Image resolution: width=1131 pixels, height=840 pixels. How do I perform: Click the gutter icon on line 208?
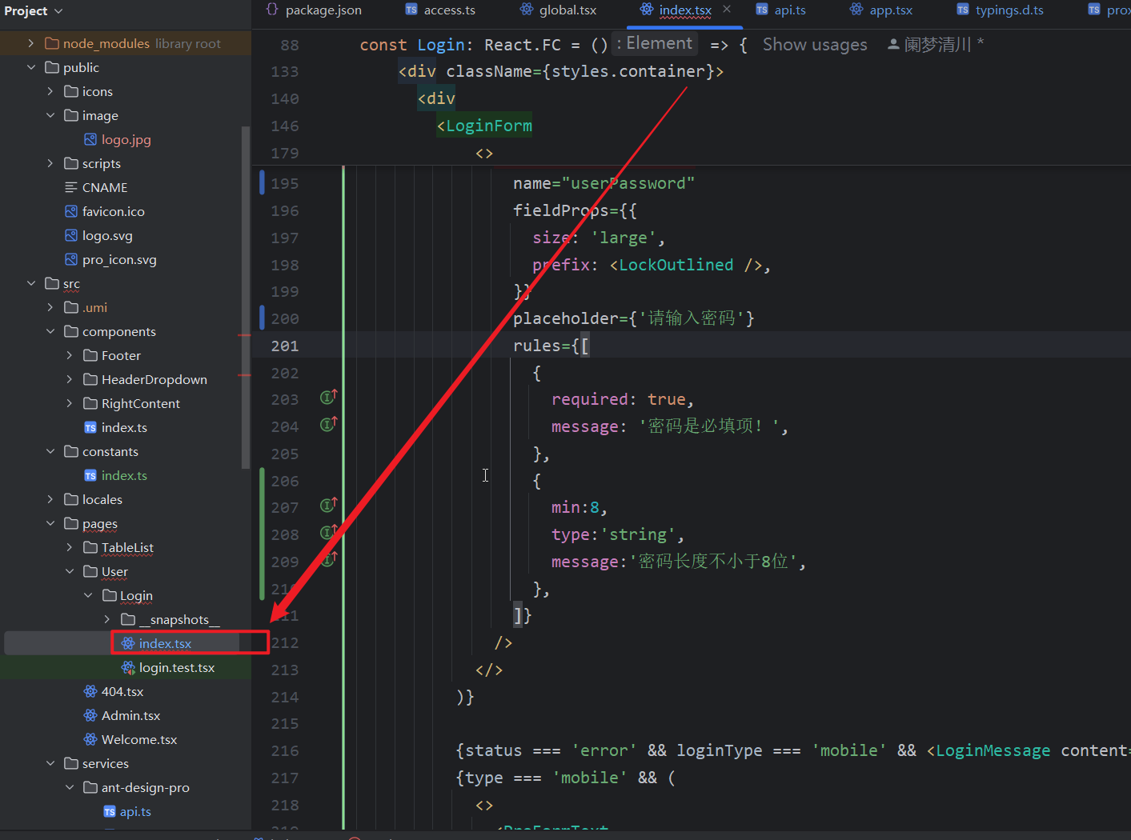pyautogui.click(x=328, y=532)
